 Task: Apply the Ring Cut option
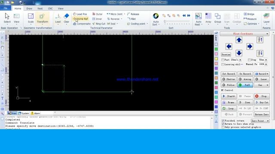tap(99, 24)
